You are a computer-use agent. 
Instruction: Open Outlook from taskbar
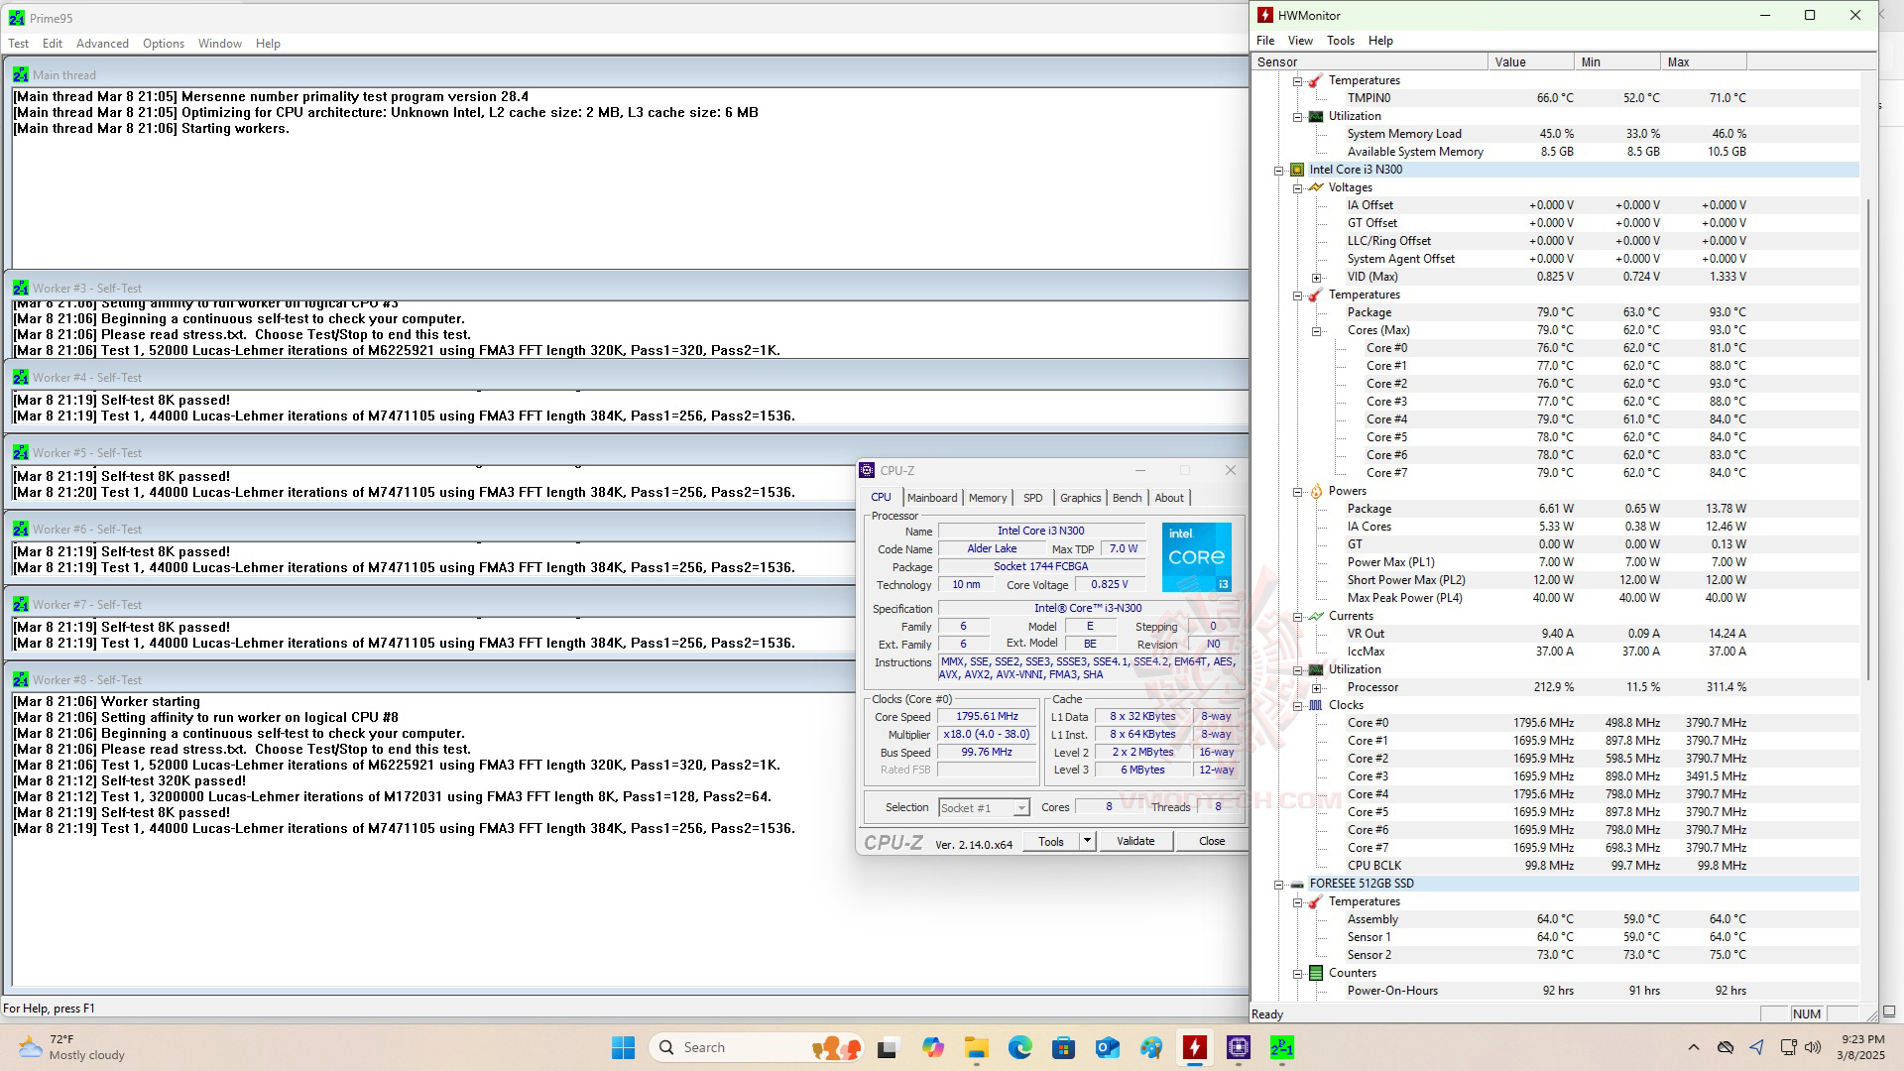click(1107, 1047)
